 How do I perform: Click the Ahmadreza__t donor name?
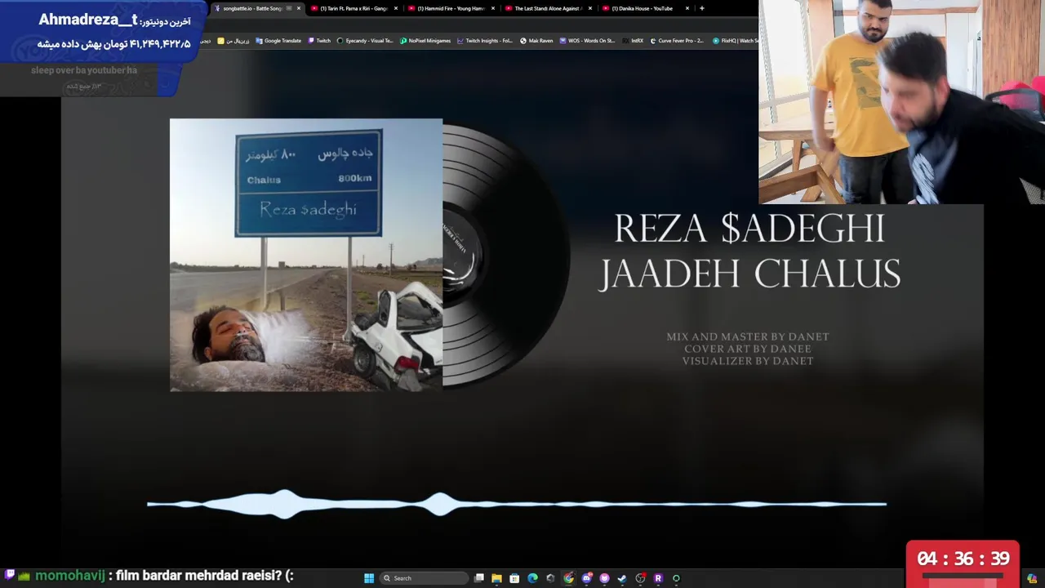[x=88, y=20]
